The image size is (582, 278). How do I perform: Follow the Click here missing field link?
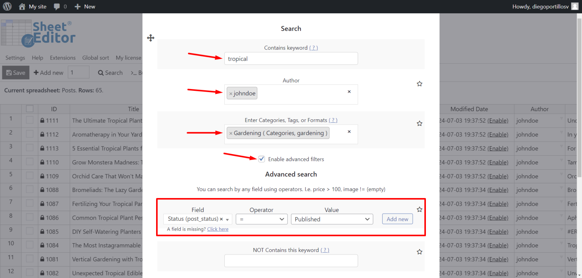click(x=218, y=229)
